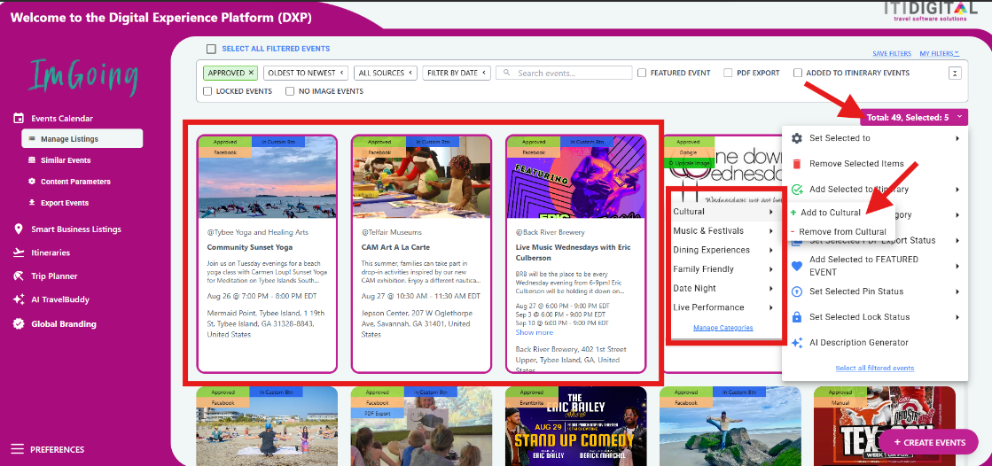Remove the APPROVED filter chip
992x466 pixels.
pos(251,73)
